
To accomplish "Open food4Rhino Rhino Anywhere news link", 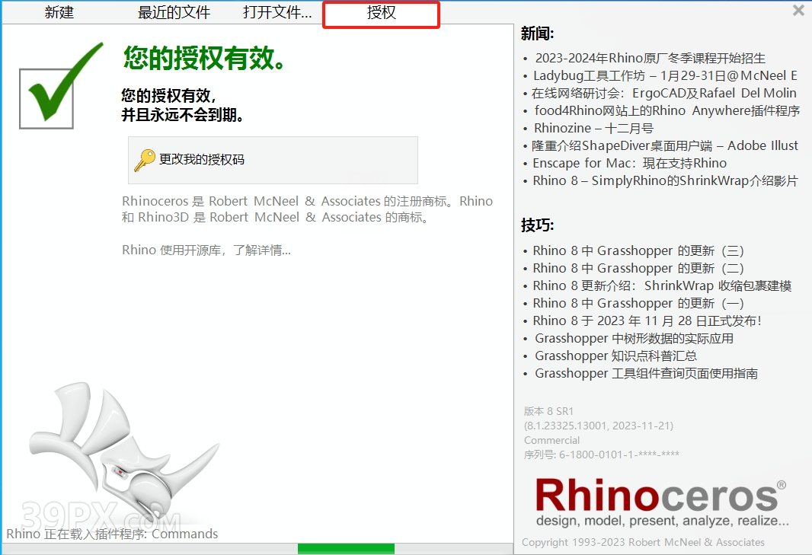I will [667, 111].
